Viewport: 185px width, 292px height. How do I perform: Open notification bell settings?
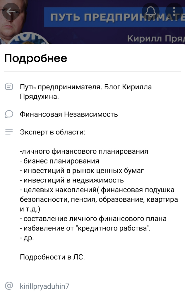coord(150,12)
